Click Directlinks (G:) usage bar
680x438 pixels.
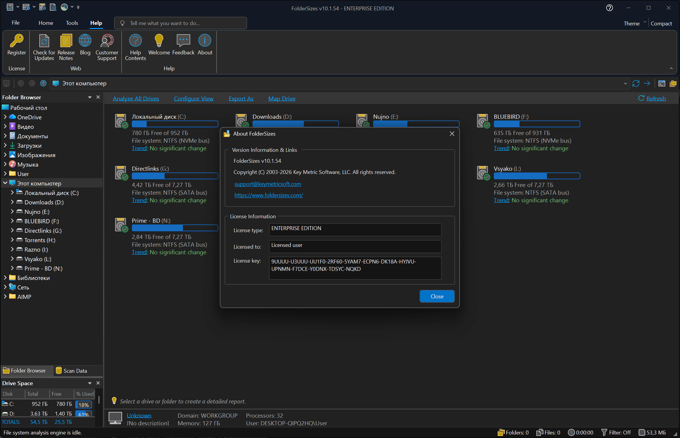coord(175,176)
